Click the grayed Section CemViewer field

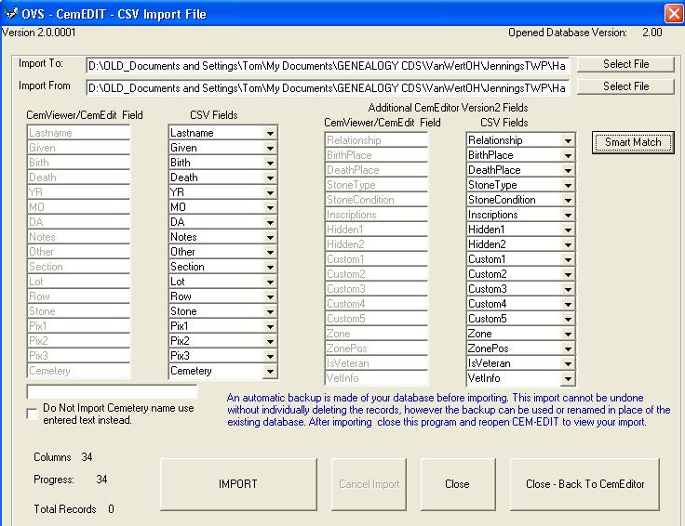(78, 267)
